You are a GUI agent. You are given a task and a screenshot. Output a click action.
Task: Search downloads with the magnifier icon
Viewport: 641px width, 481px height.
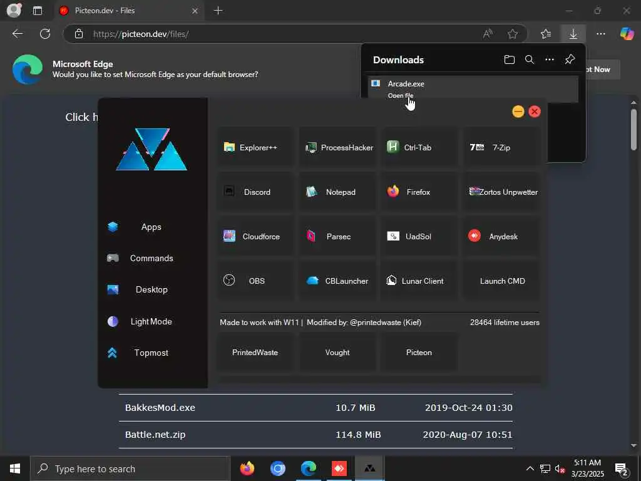[530, 59]
